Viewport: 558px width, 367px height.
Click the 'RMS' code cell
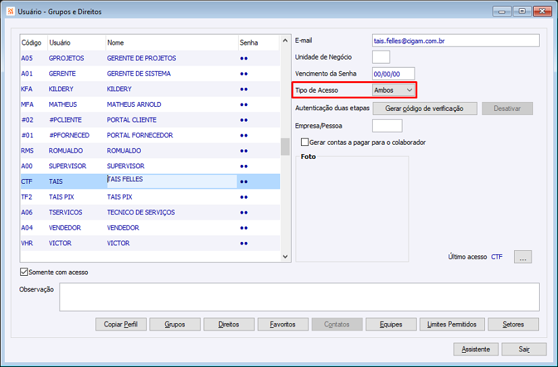(x=28, y=151)
